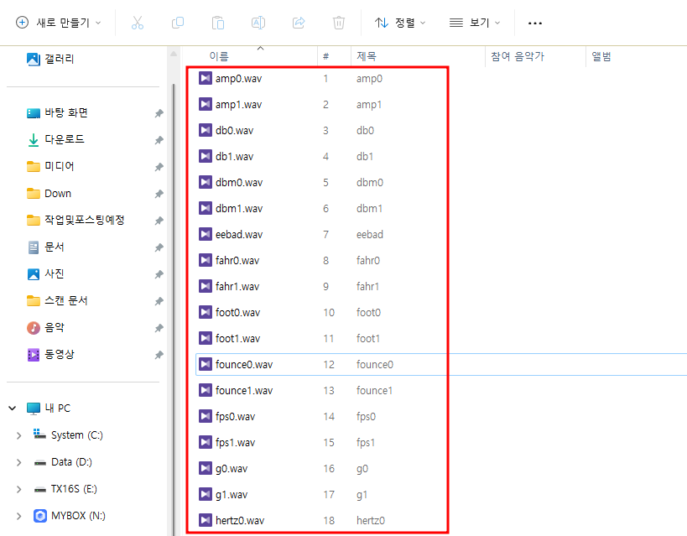Click the Cut scissors icon
This screenshot has height=536, width=687.
tap(137, 23)
